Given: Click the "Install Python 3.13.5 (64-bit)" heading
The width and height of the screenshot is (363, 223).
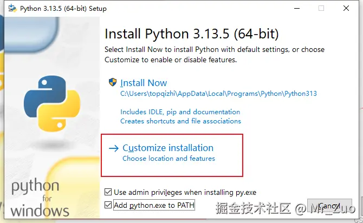Looking at the screenshot, I should (191, 34).
